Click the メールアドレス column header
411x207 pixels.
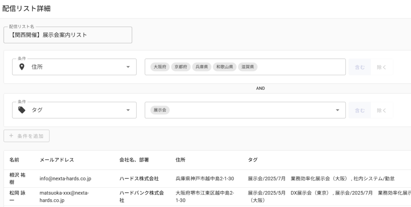click(57, 160)
